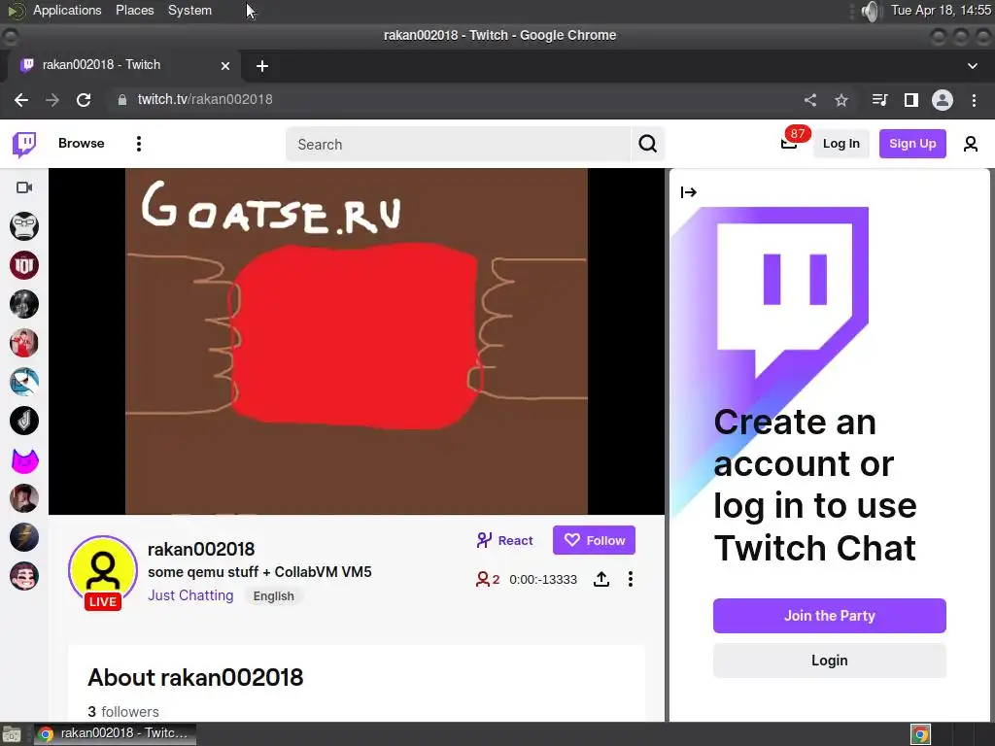Click the search magnifier button

click(x=647, y=144)
